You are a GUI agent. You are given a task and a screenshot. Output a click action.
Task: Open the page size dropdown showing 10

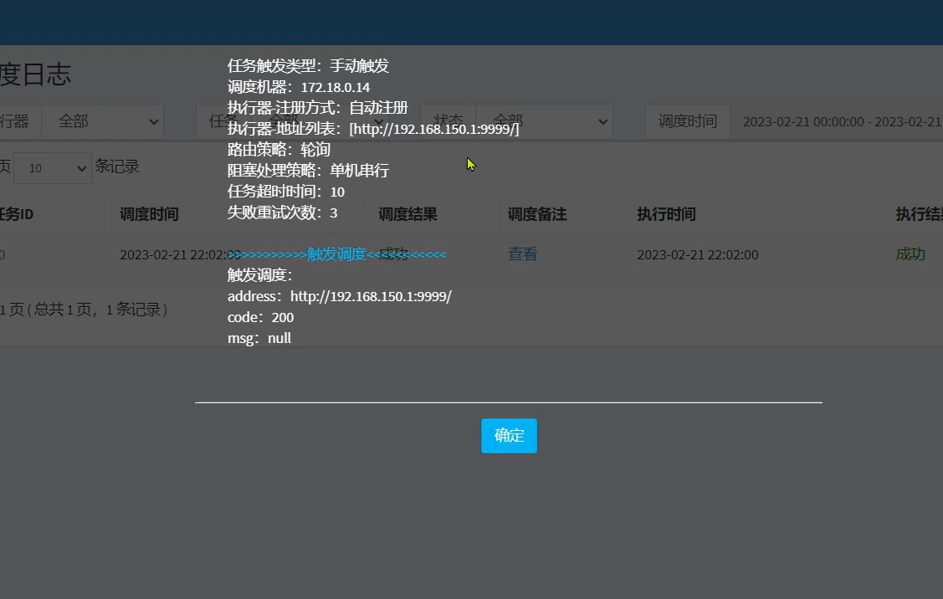pyautogui.click(x=53, y=168)
